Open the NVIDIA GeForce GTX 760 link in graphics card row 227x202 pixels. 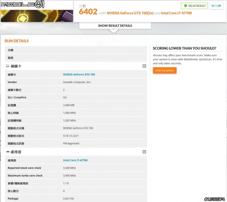pyautogui.click(x=79, y=75)
